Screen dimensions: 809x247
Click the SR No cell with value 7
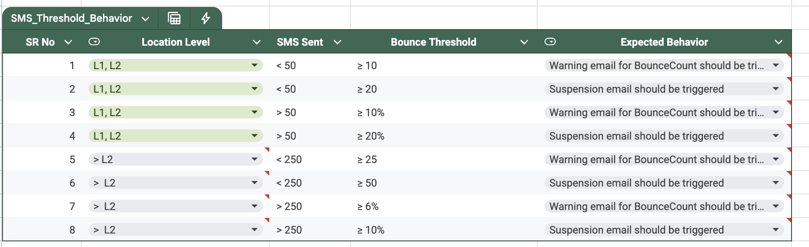pyautogui.click(x=72, y=207)
